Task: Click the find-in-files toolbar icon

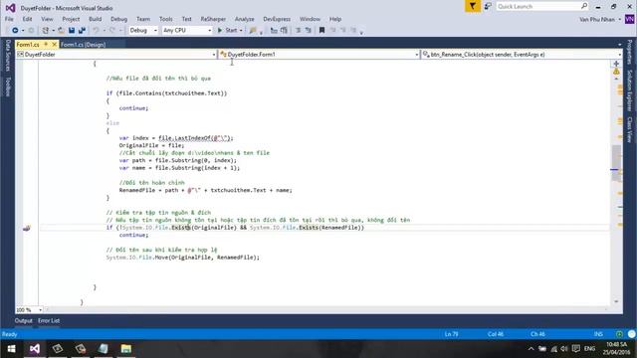Action: tap(253, 31)
